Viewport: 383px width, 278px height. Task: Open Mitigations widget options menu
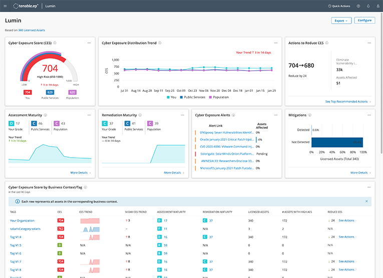pyautogui.click(x=369, y=115)
